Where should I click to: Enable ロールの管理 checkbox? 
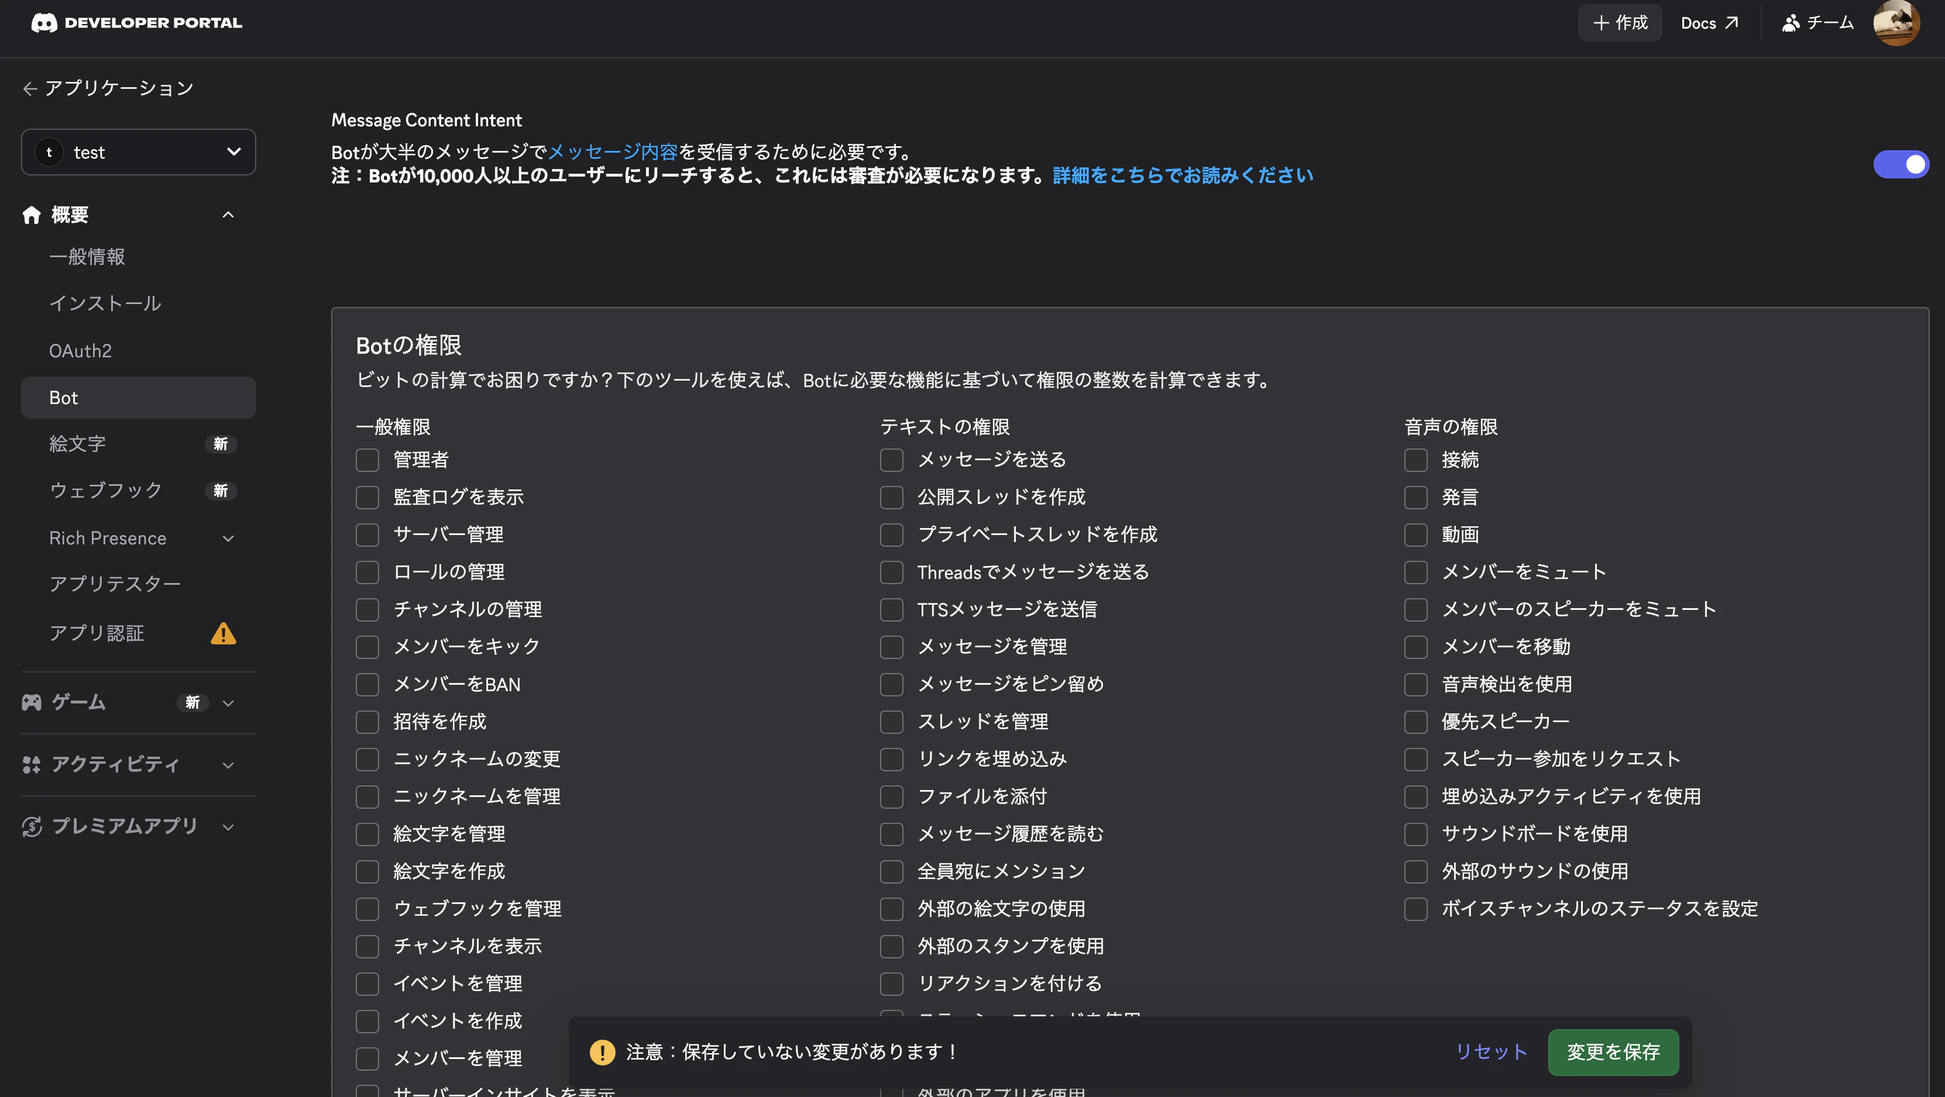click(x=367, y=572)
